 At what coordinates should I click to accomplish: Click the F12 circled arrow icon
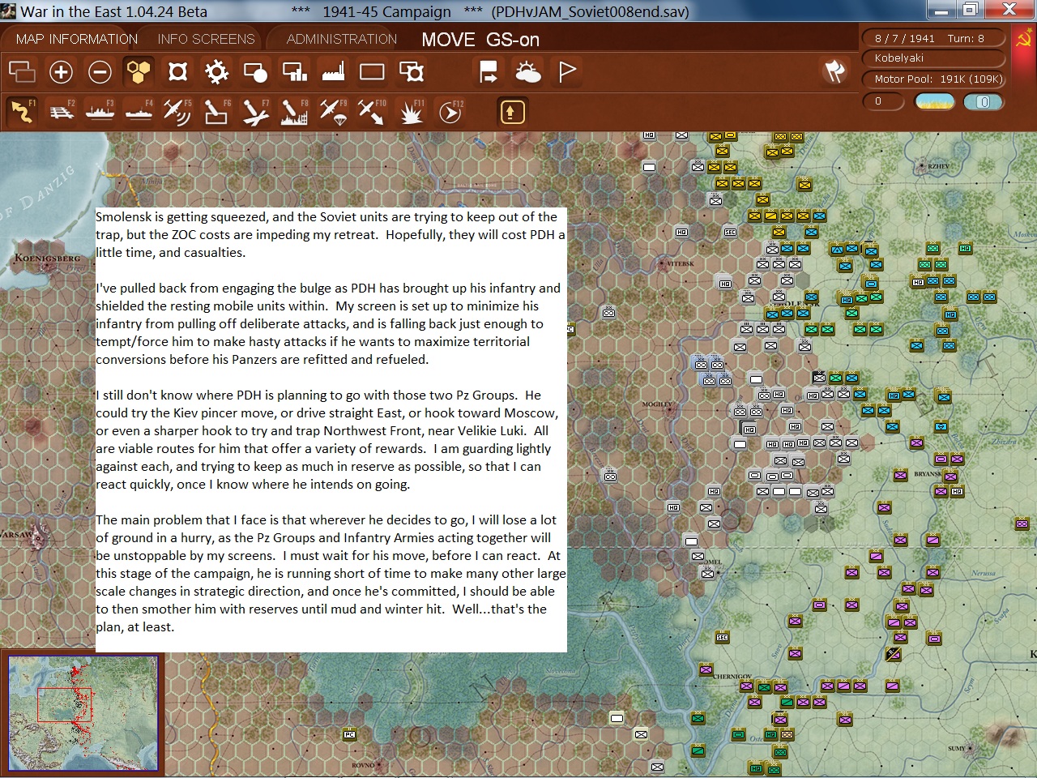pos(450,112)
